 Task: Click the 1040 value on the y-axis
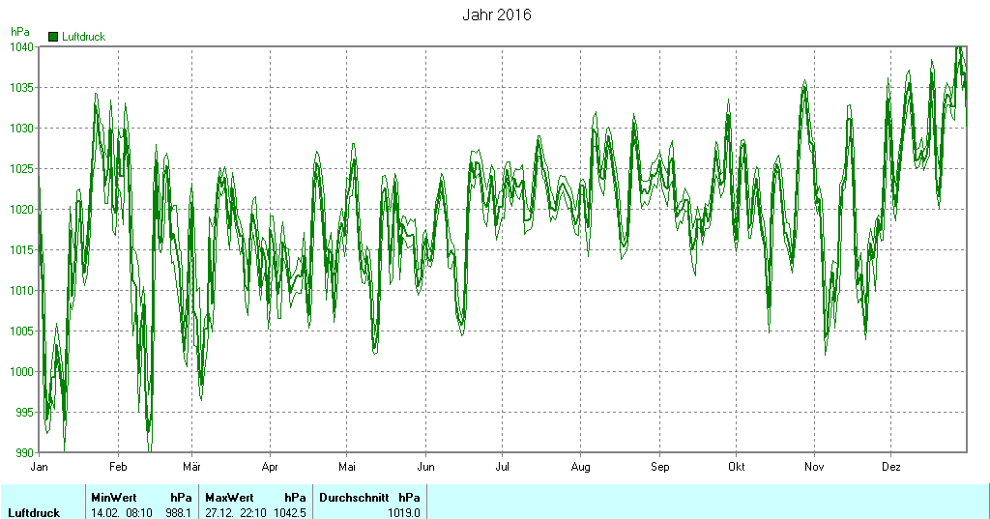[x=21, y=46]
